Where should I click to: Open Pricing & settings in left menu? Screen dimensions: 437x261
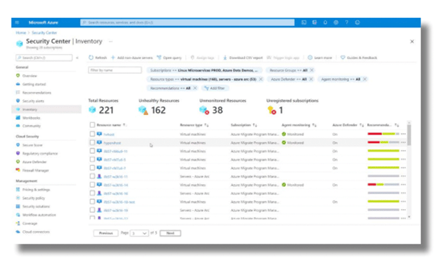point(36,190)
